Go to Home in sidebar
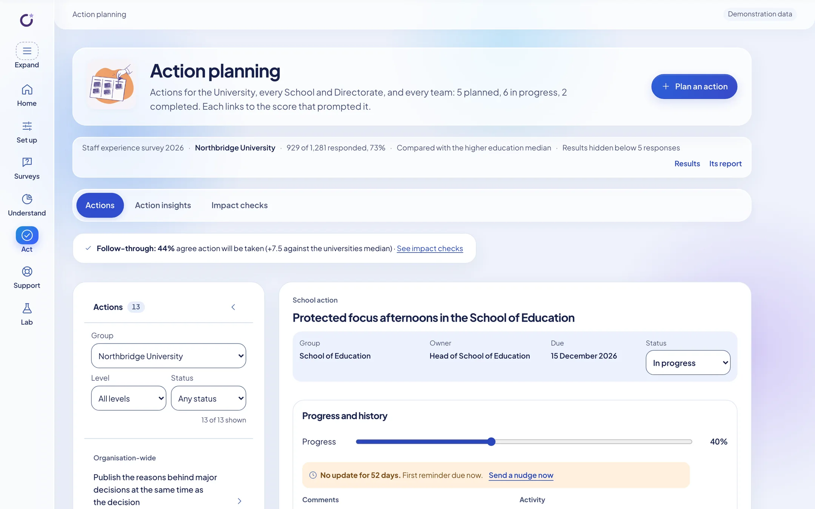This screenshot has width=815, height=509. [27, 95]
